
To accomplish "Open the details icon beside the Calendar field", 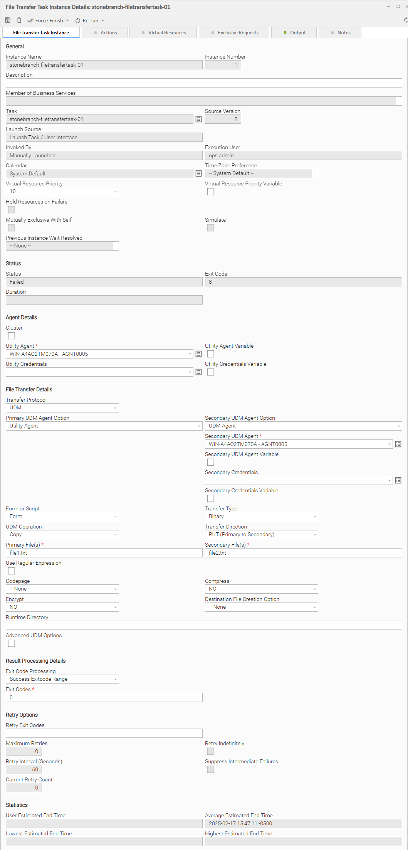I will (199, 174).
